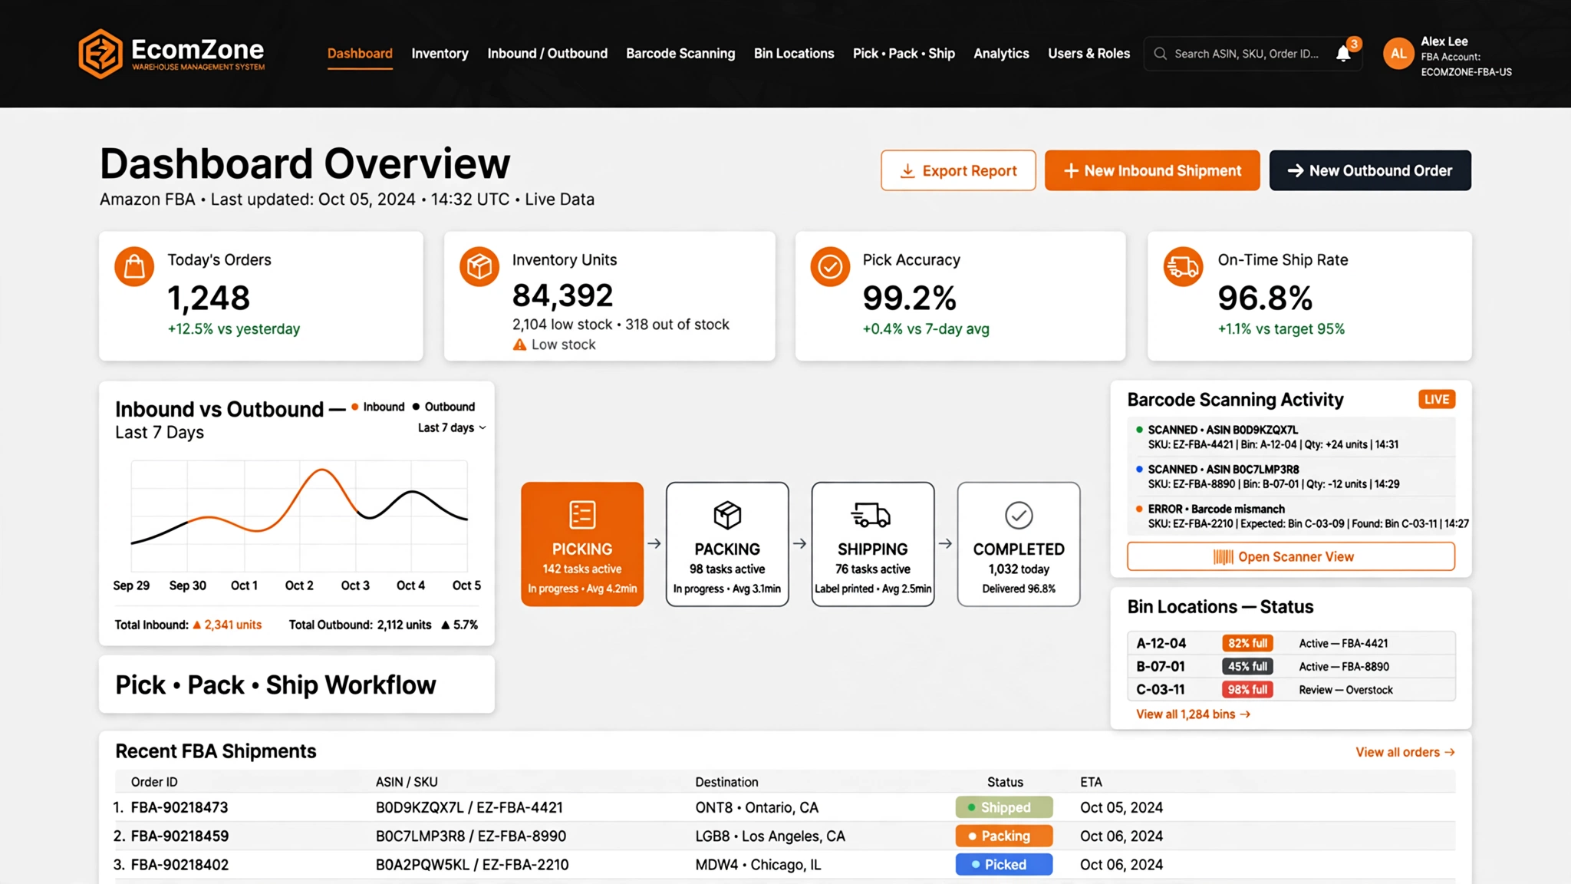This screenshot has width=1571, height=884.
Task: Open Bin Locations in the nav bar
Action: pyautogui.click(x=793, y=54)
